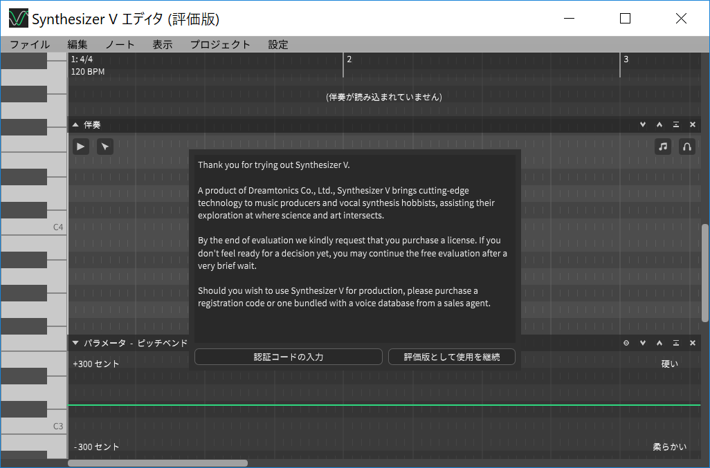This screenshot has height=468, width=710.
Task: Click the 柔らかい label
Action: pos(670,447)
